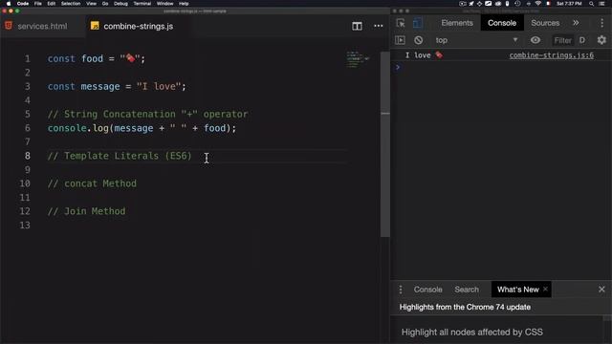
Task: Click the Wi-Fi status icon
Action: point(538,4)
